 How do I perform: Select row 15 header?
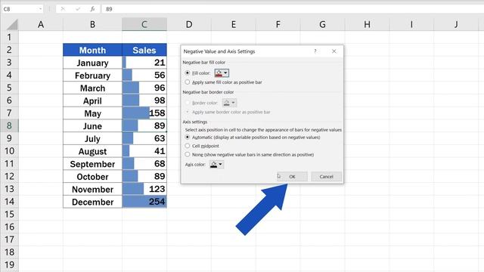click(x=9, y=215)
